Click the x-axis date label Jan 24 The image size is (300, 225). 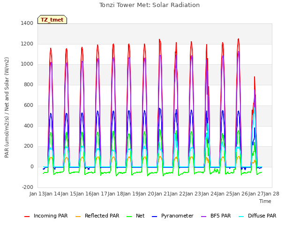(209, 194)
